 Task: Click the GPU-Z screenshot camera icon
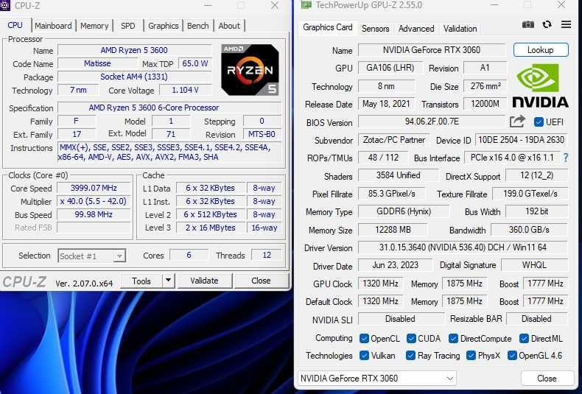click(x=527, y=25)
